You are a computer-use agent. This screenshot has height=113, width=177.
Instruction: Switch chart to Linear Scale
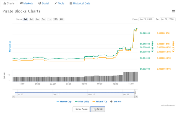pos(81,109)
